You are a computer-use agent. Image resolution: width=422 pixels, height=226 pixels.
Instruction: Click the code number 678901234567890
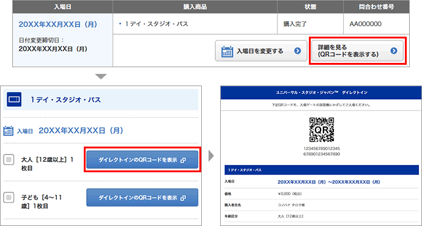pos(322,154)
